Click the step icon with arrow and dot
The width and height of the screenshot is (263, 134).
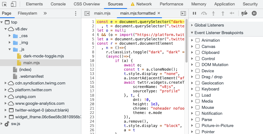232,13
